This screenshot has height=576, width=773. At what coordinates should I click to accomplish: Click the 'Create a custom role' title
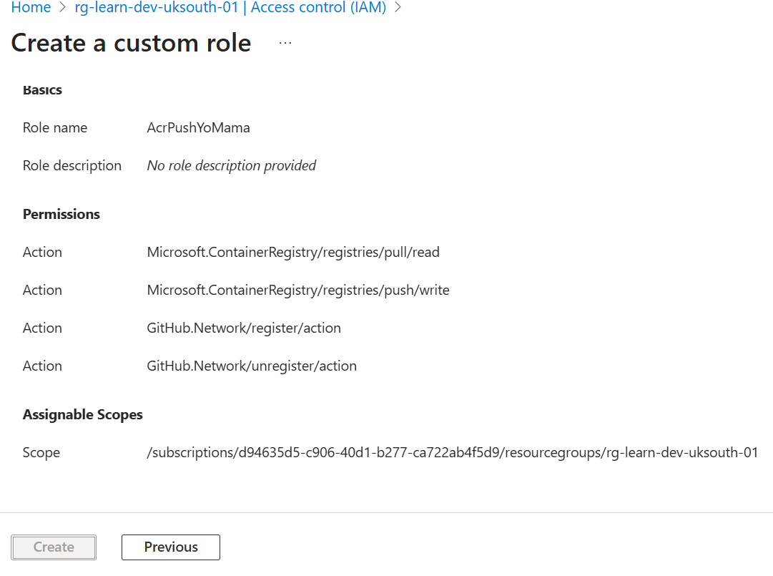pyautogui.click(x=131, y=43)
